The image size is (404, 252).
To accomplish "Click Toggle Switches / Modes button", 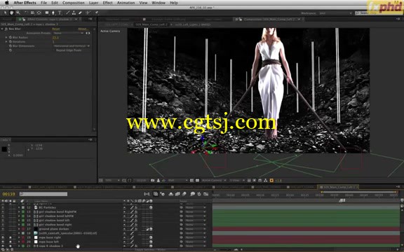I will 151,250.
